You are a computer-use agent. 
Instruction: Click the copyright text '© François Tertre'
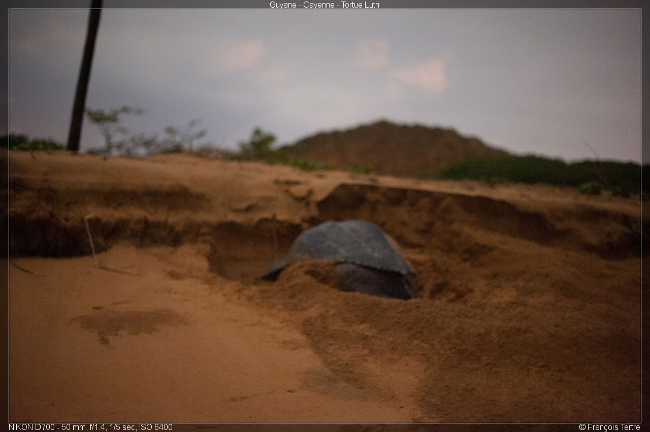(609, 427)
